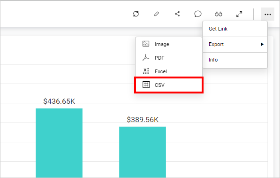280x178 pixels.
Task: Select the $436.65K data label
Action: [59, 101]
